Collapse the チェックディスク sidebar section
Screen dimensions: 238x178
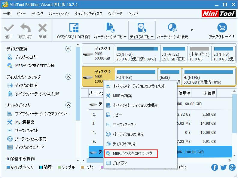coord(68,105)
